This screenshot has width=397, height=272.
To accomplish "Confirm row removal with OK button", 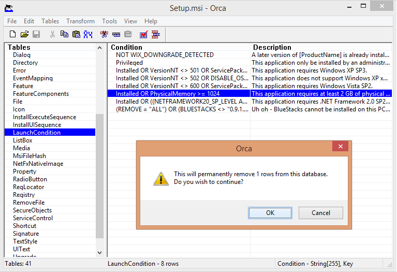I will pyautogui.click(x=270, y=213).
